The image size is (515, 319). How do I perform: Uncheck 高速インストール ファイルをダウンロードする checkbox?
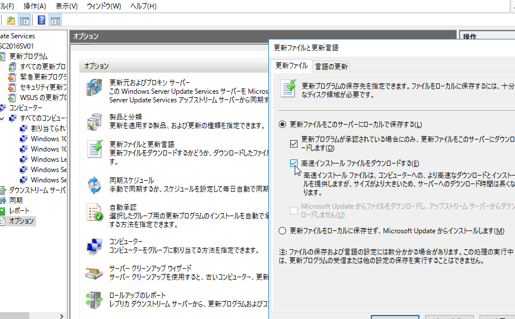click(x=294, y=164)
